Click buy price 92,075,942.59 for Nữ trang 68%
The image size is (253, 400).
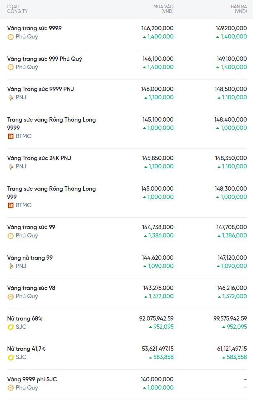coord(156,319)
